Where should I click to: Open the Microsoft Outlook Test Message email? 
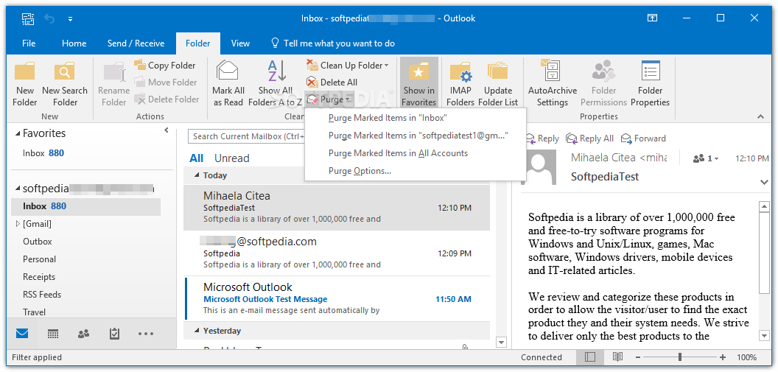pos(337,298)
